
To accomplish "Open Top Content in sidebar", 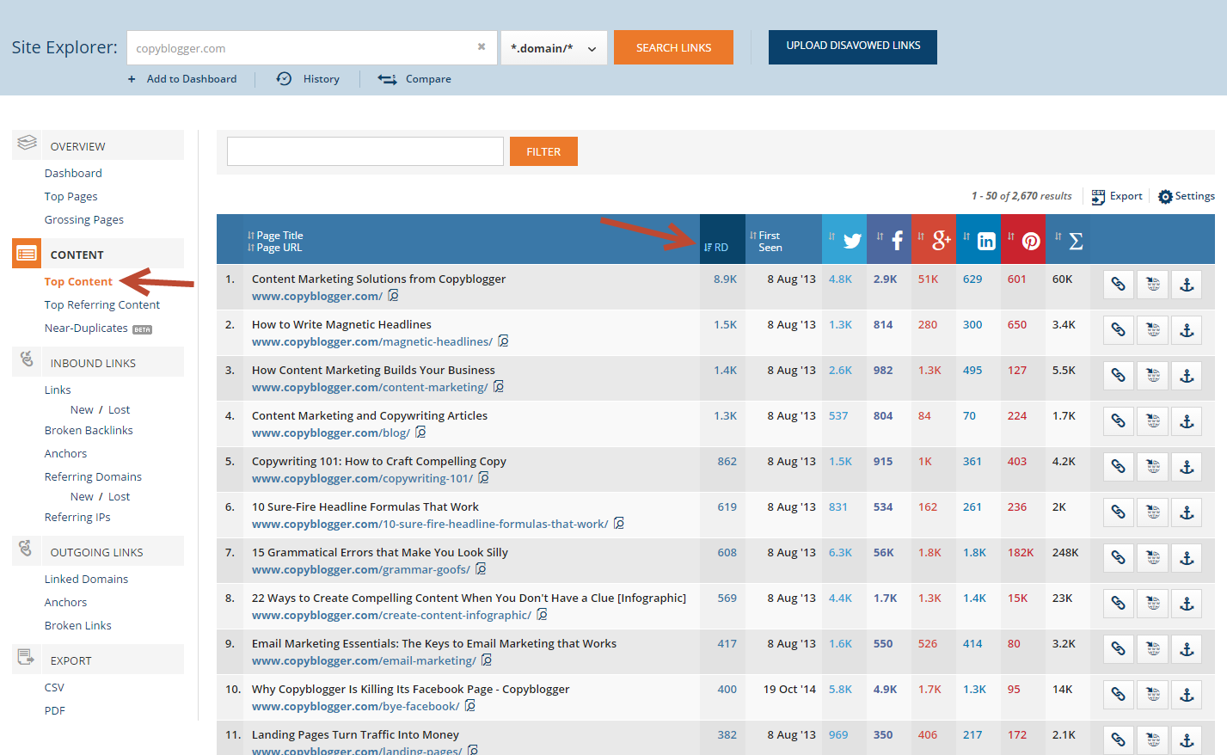I will 78,282.
